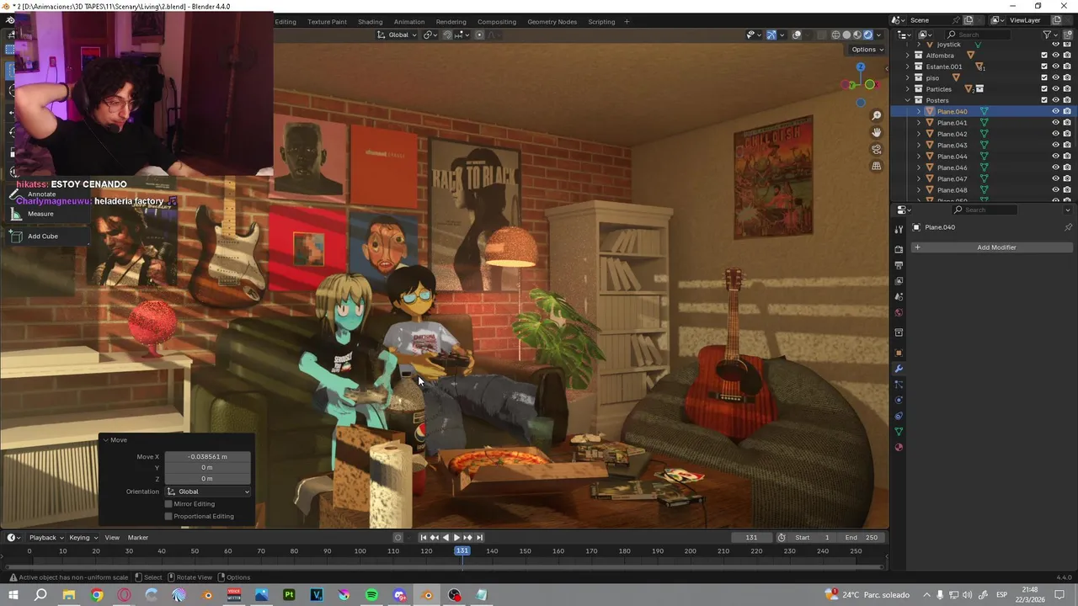This screenshot has height=606, width=1078.
Task: Open the shading options dropdown arrow
Action: coord(879,35)
